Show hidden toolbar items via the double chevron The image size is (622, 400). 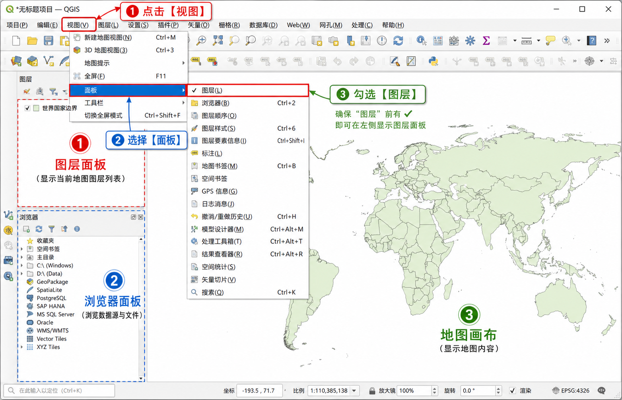click(607, 41)
